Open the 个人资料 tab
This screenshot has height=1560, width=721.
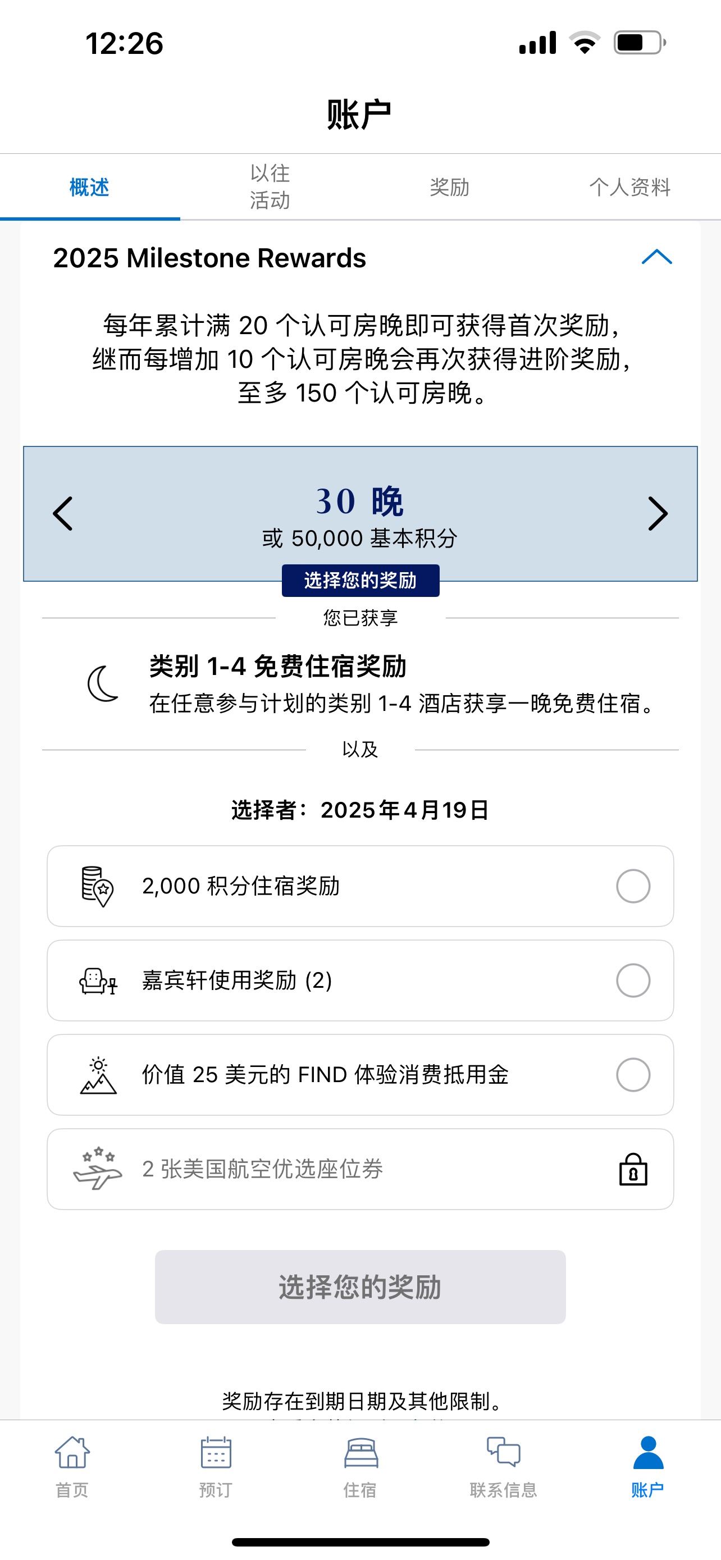click(x=630, y=186)
